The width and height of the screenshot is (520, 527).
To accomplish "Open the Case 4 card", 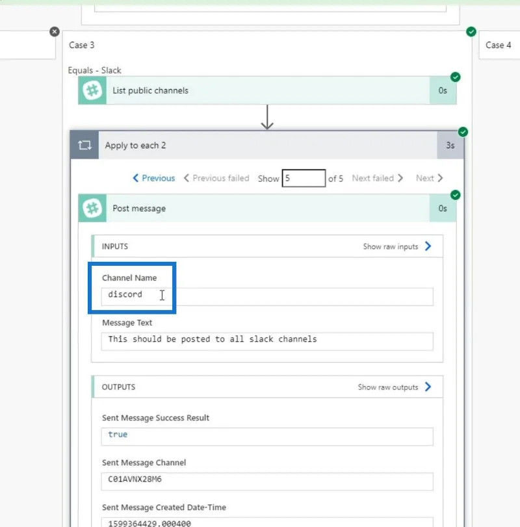I will click(x=499, y=45).
